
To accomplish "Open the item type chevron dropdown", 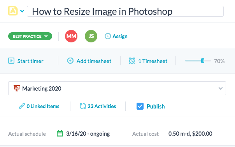I will pyautogui.click(x=22, y=11).
